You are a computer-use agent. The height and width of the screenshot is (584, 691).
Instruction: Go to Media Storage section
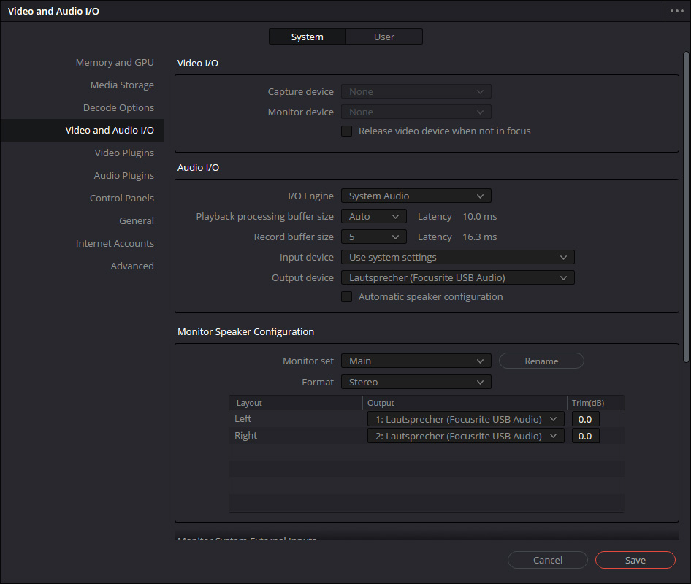tap(122, 85)
